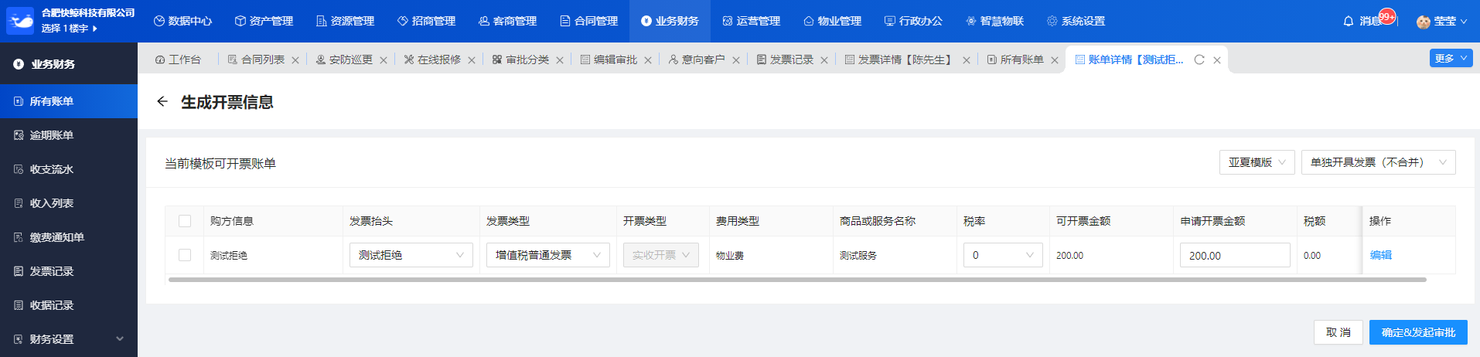Close the 编辑审批 tab
The image size is (1480, 357).
[x=648, y=60]
